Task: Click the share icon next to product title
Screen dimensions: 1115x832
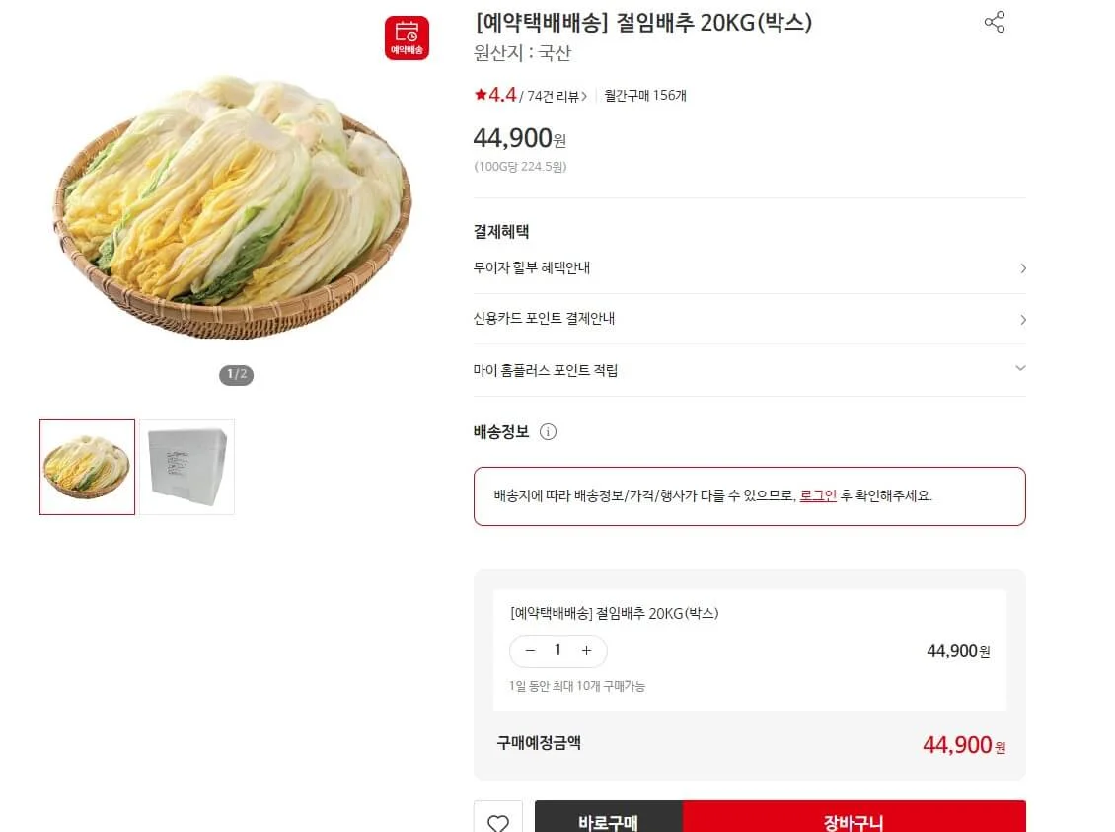Action: click(995, 22)
